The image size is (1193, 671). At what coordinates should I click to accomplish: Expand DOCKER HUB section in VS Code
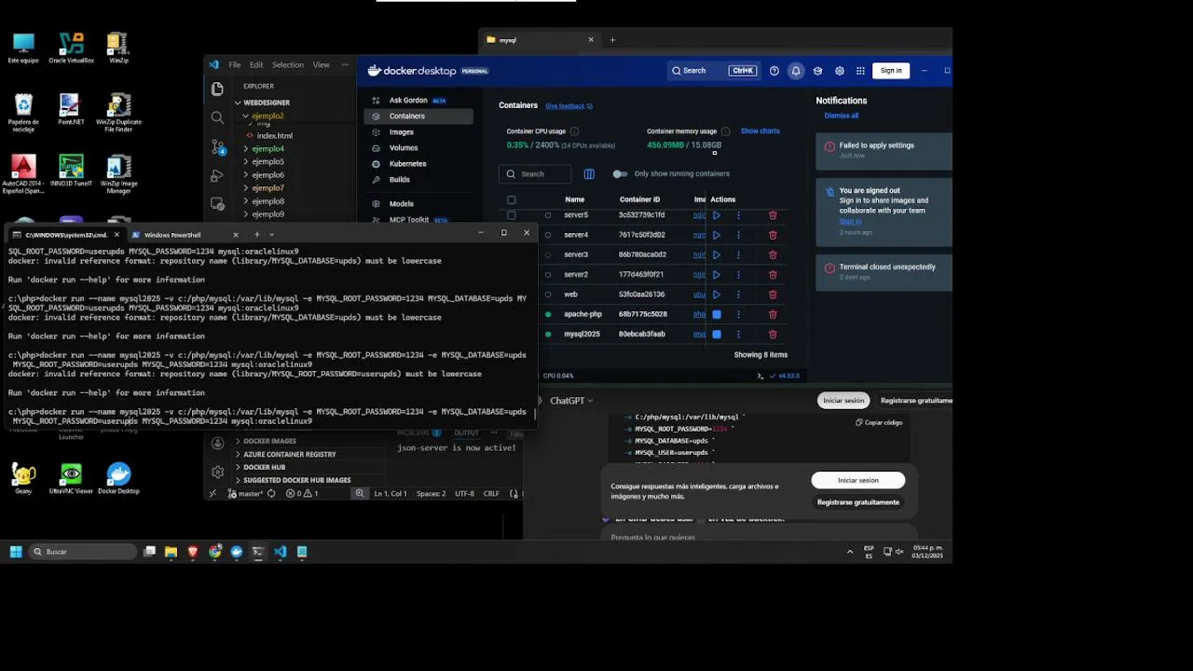point(264,468)
